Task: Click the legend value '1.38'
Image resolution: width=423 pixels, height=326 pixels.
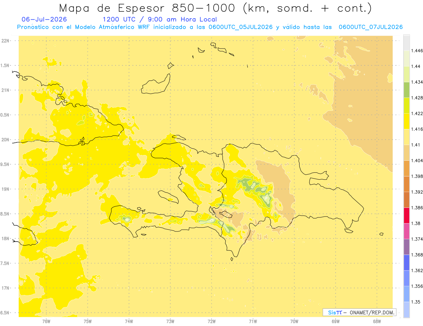Action: [x=417, y=223]
